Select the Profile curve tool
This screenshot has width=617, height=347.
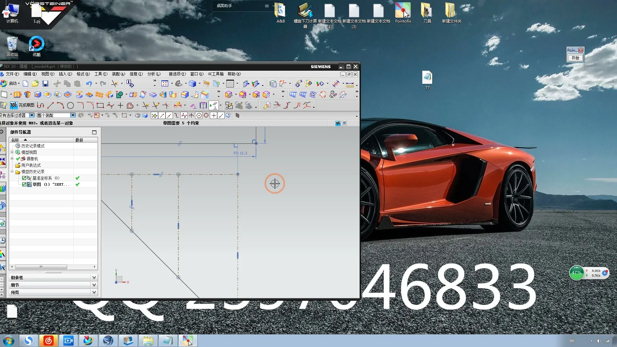[40, 105]
